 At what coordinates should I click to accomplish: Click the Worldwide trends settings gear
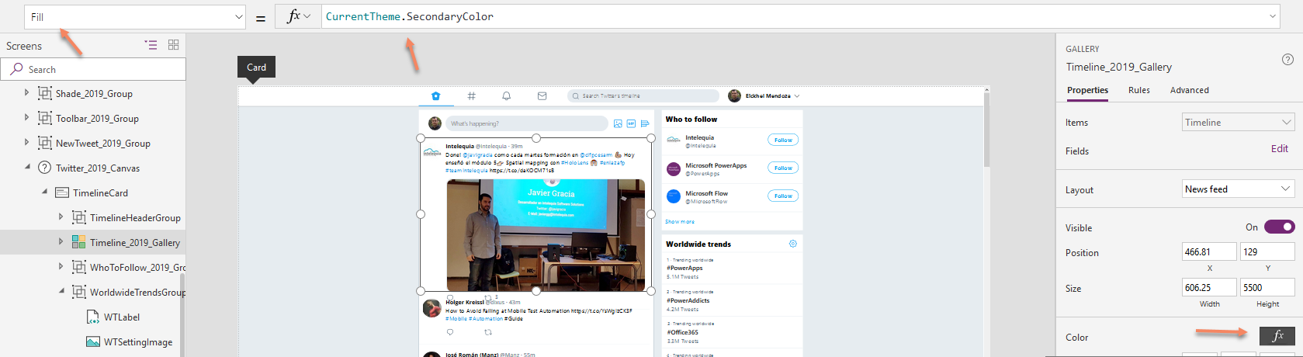coord(792,244)
